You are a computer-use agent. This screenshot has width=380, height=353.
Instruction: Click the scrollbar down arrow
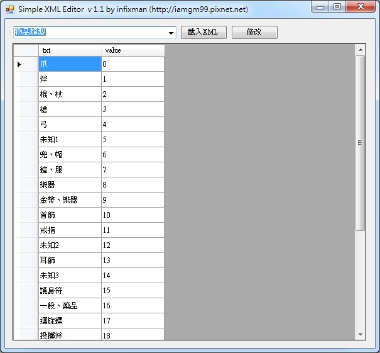point(361,334)
